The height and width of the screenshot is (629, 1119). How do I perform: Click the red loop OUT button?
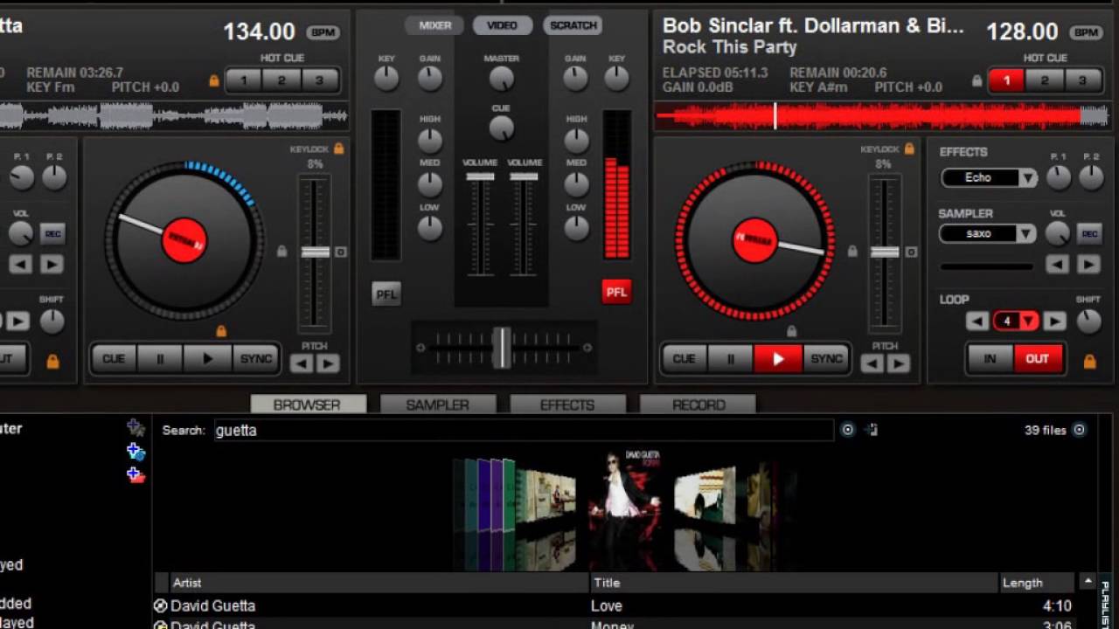point(1038,359)
